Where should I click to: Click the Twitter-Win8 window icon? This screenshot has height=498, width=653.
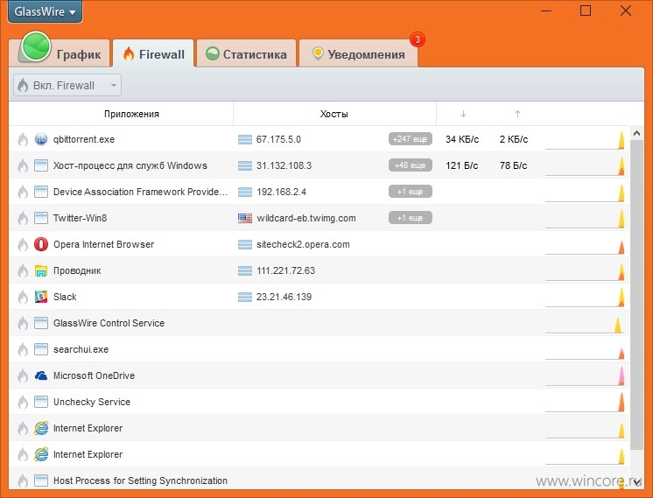coord(41,218)
